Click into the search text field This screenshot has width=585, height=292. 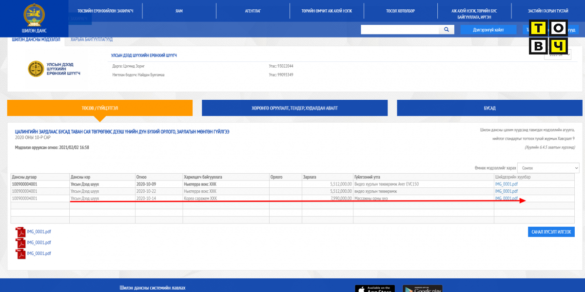400,30
